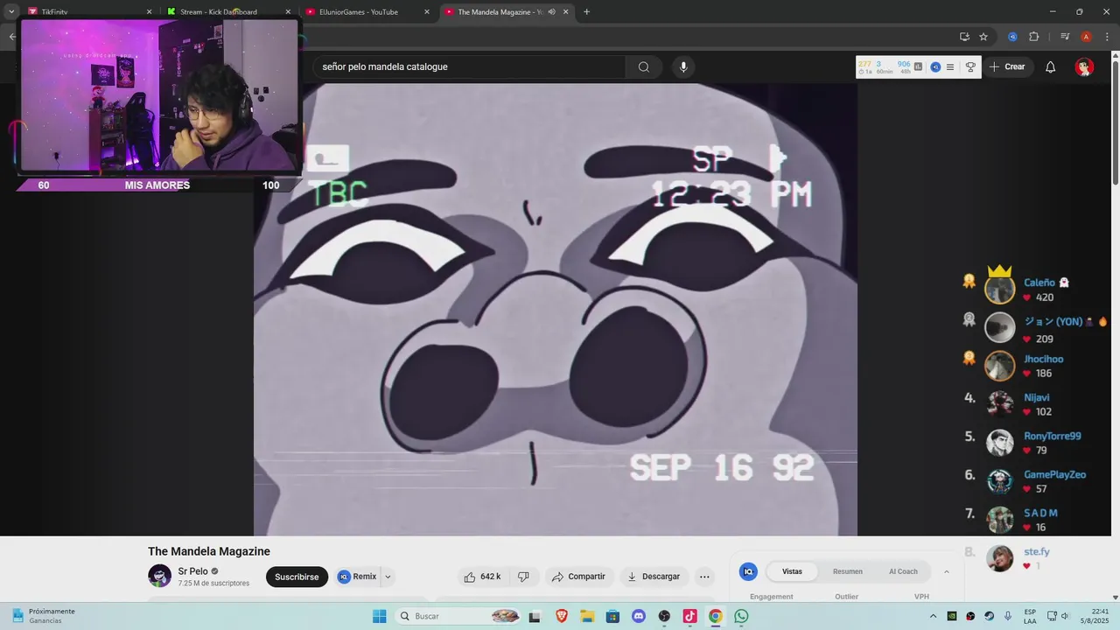Open Chrome three-dot menu
Viewport: 1120px width, 630px height.
point(1107,37)
